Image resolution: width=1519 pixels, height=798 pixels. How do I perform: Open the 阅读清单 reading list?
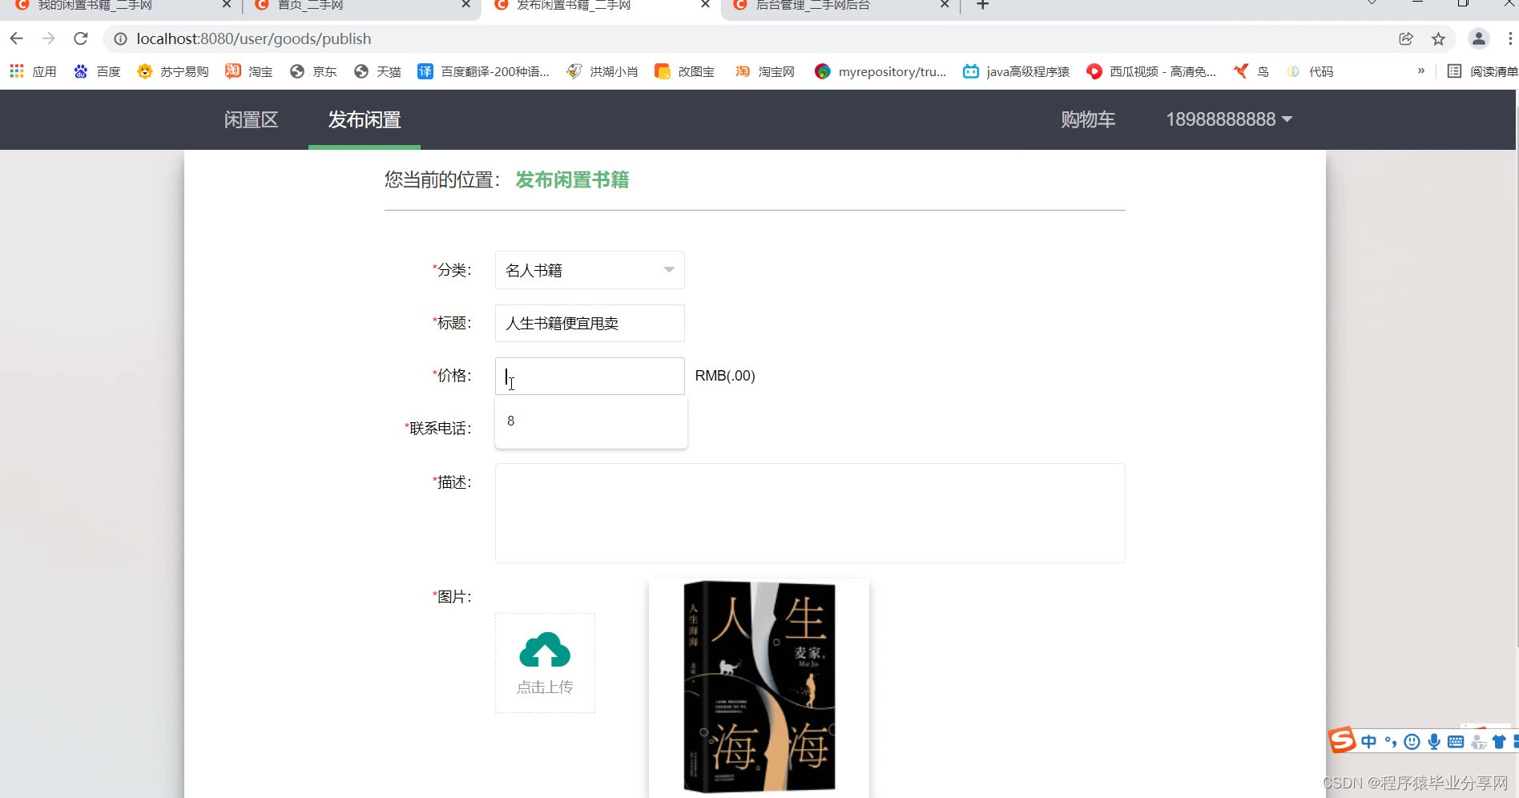click(1482, 71)
